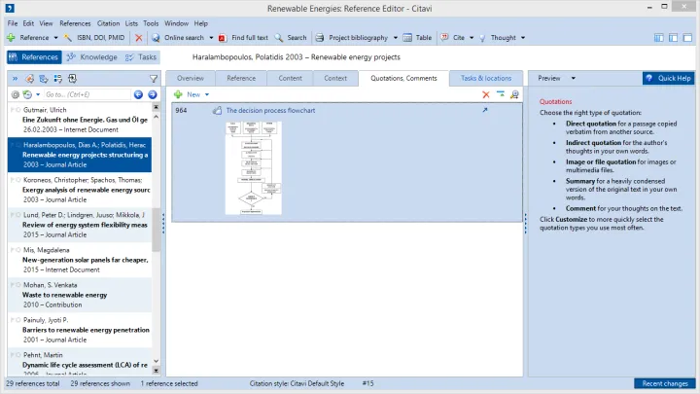This screenshot has width=700, height=394.
Task: Expand the Project bibliography dropdown
Action: (x=394, y=38)
